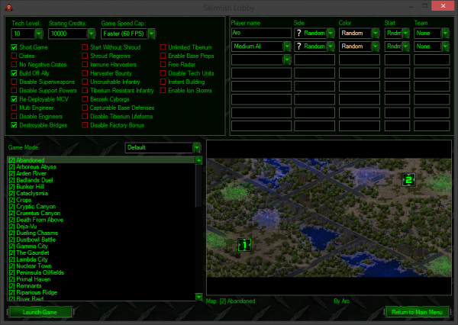Toggle the Short Game checkbox
The height and width of the screenshot is (325, 458).
pyautogui.click(x=14, y=47)
